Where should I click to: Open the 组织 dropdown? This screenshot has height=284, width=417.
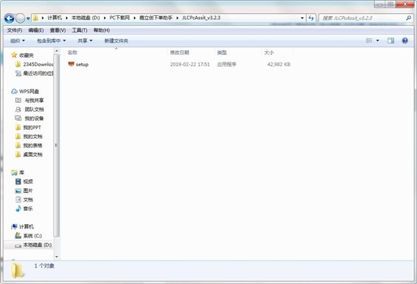(x=17, y=41)
